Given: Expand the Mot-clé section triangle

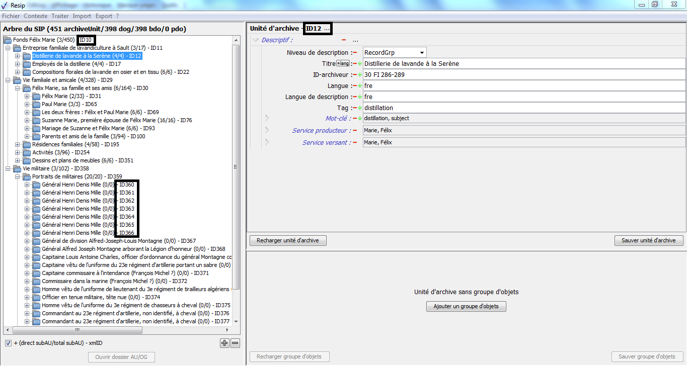Looking at the screenshot, I should tap(267, 118).
